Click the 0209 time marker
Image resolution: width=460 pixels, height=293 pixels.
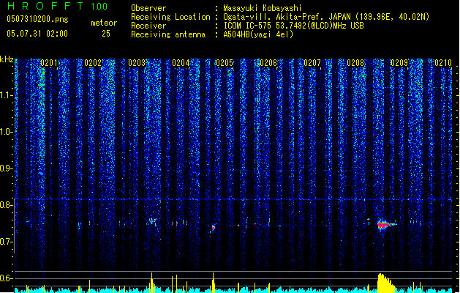[x=399, y=63]
